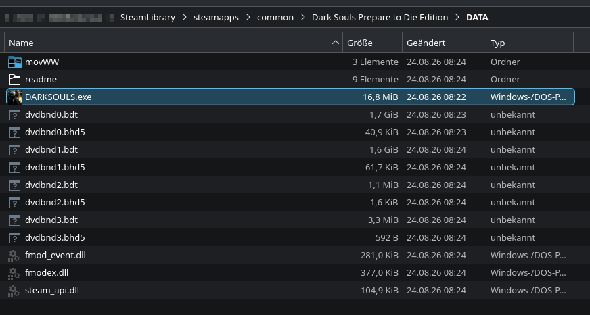Image resolution: width=590 pixels, height=315 pixels.
Task: Expand the chevron after SteamLibrary breadcrumb
Action: click(x=184, y=18)
